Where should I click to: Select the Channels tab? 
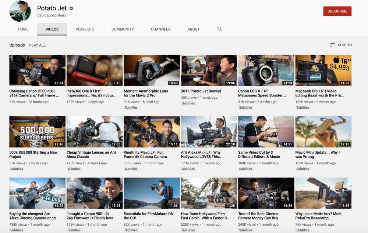160,29
